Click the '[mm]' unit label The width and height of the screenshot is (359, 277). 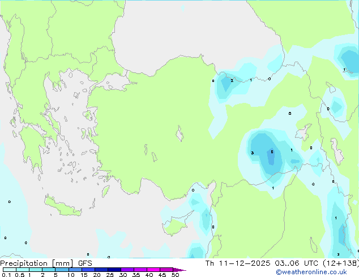62,263
